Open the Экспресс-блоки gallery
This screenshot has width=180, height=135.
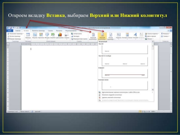pyautogui.click(x=127, y=36)
